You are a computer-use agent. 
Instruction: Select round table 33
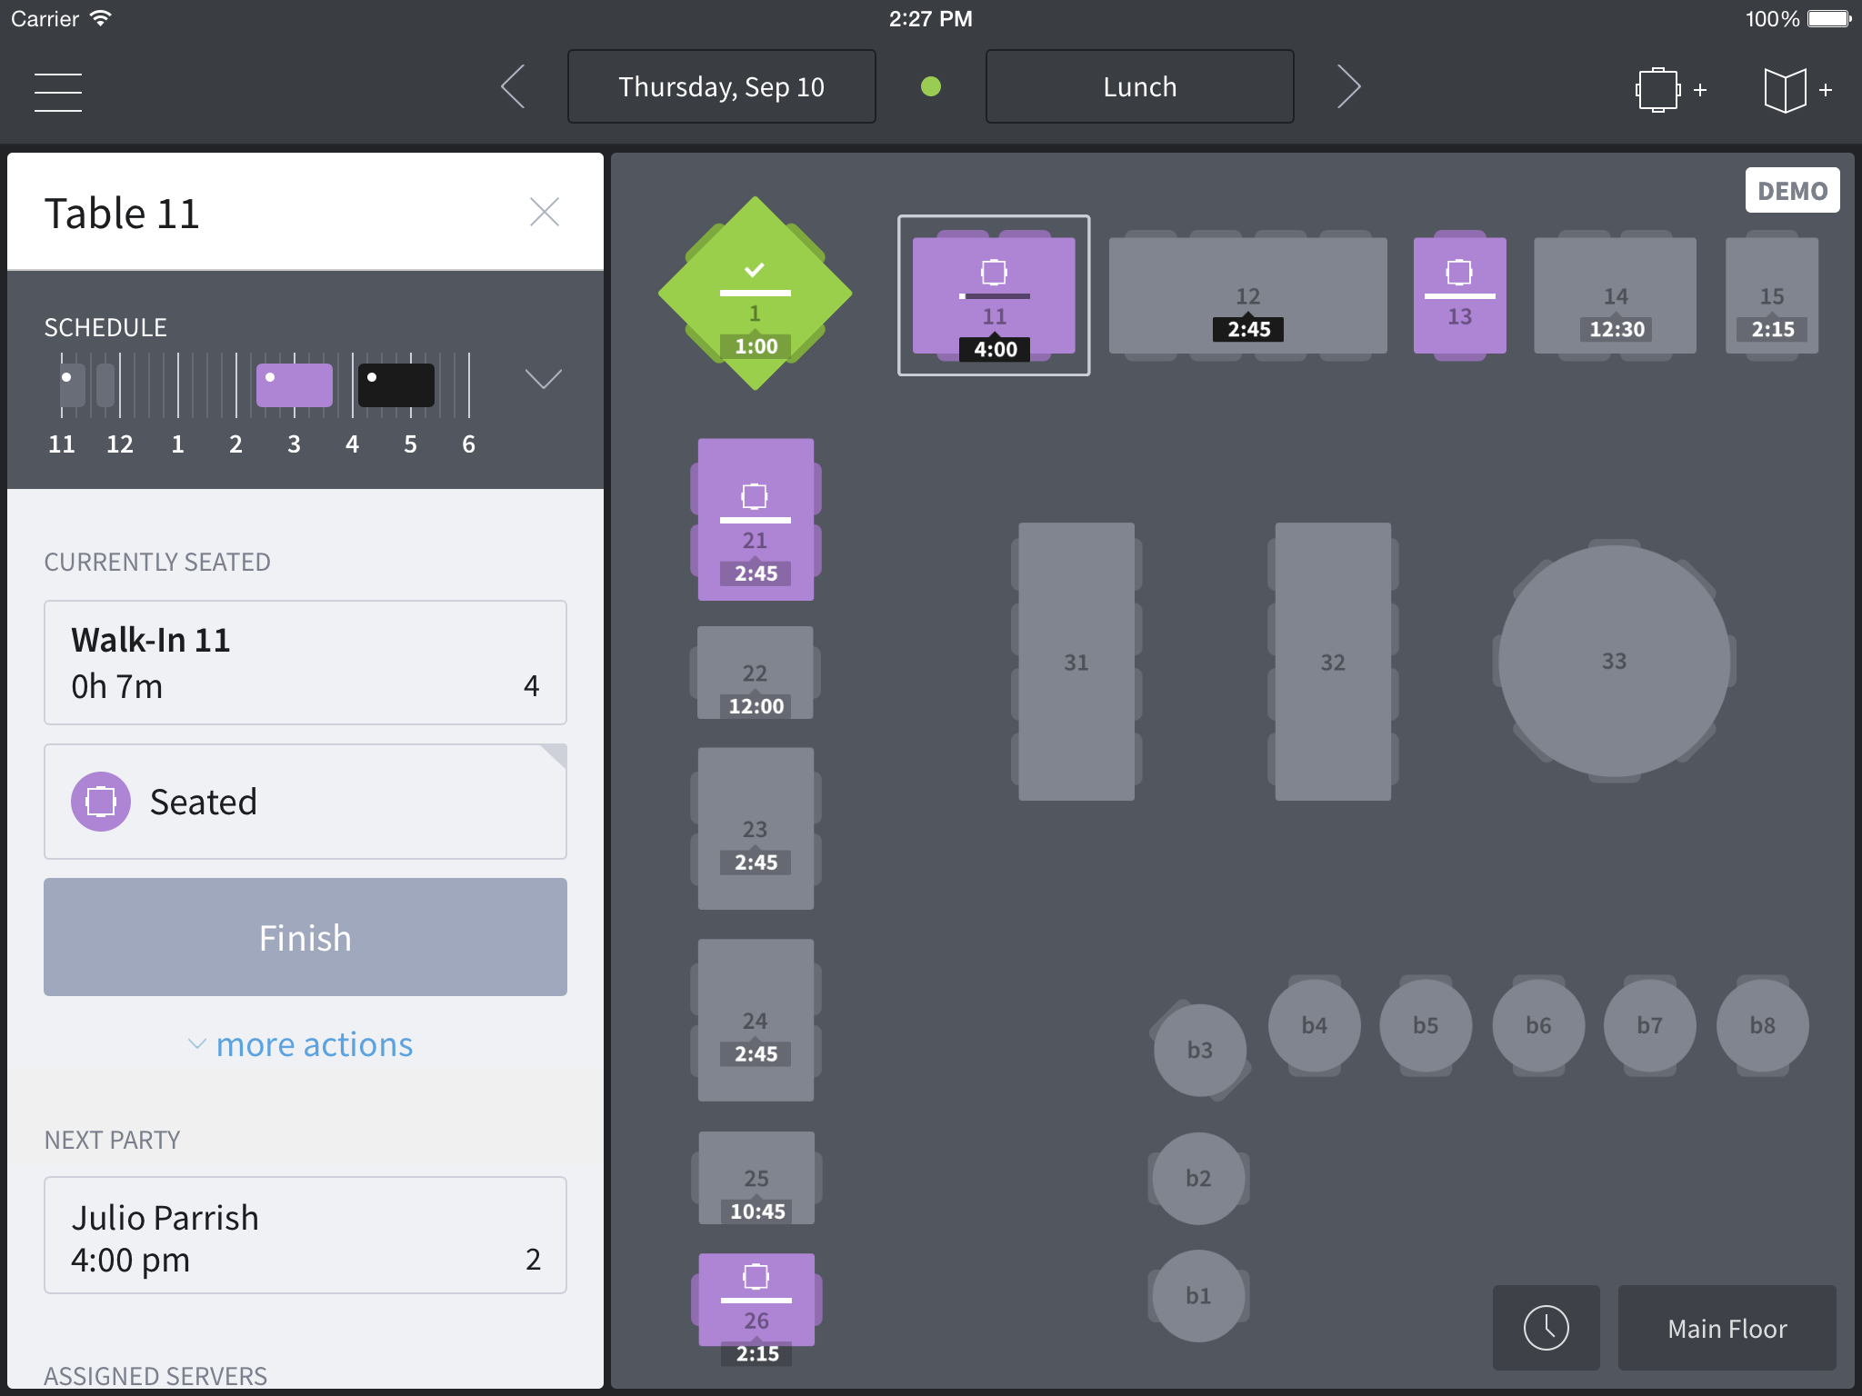1614,661
